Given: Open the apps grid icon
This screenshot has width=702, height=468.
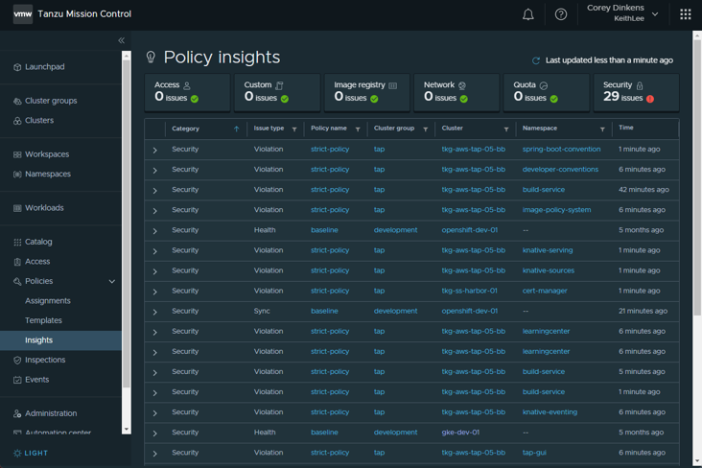Looking at the screenshot, I should click(x=685, y=14).
